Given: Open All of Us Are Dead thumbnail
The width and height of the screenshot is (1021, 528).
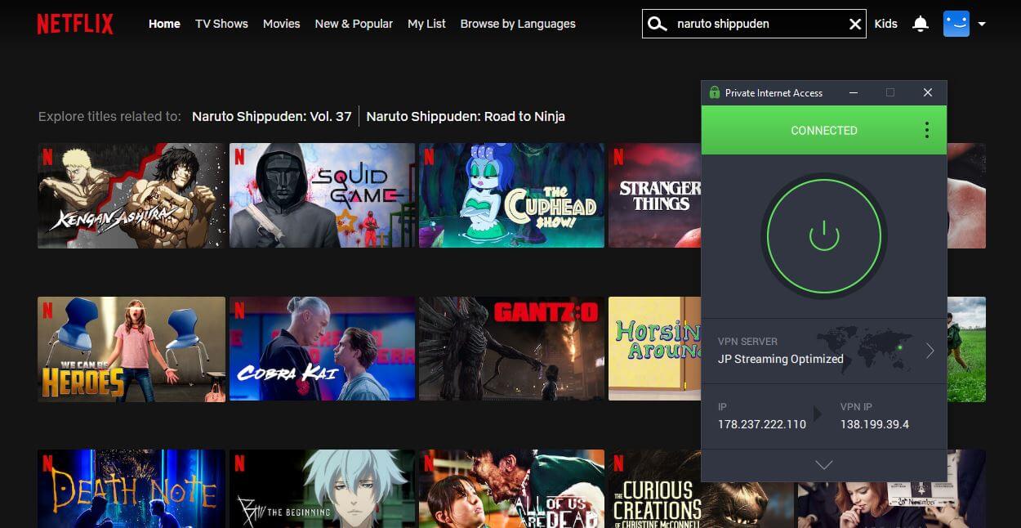Looking at the screenshot, I should click(x=511, y=489).
